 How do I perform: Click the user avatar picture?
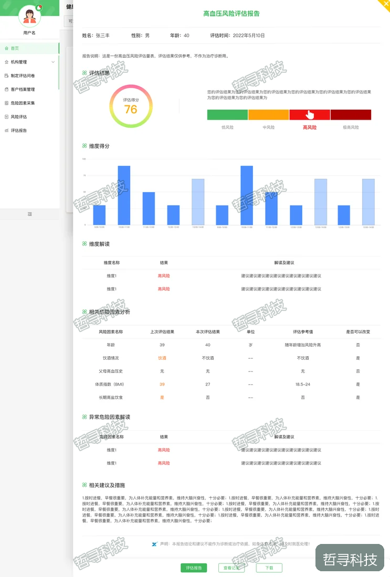pos(29,16)
